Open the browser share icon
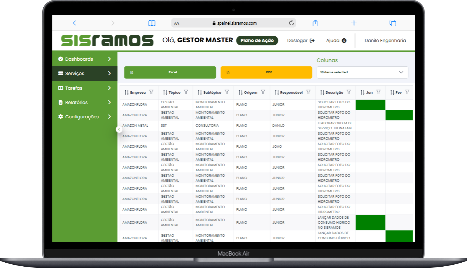This screenshot has width=467, height=268. click(315, 23)
